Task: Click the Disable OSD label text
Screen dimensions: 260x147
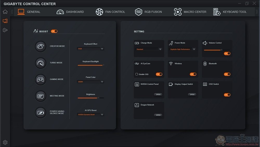Action: (144, 74)
